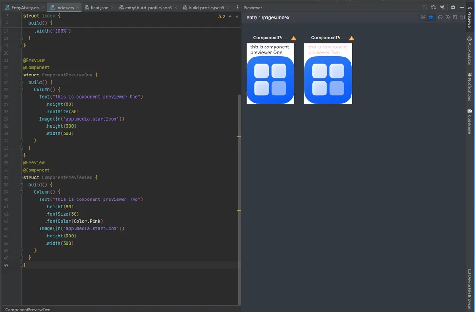
Task: Close the entry\build-profile.json5 tab
Action: click(176, 7)
